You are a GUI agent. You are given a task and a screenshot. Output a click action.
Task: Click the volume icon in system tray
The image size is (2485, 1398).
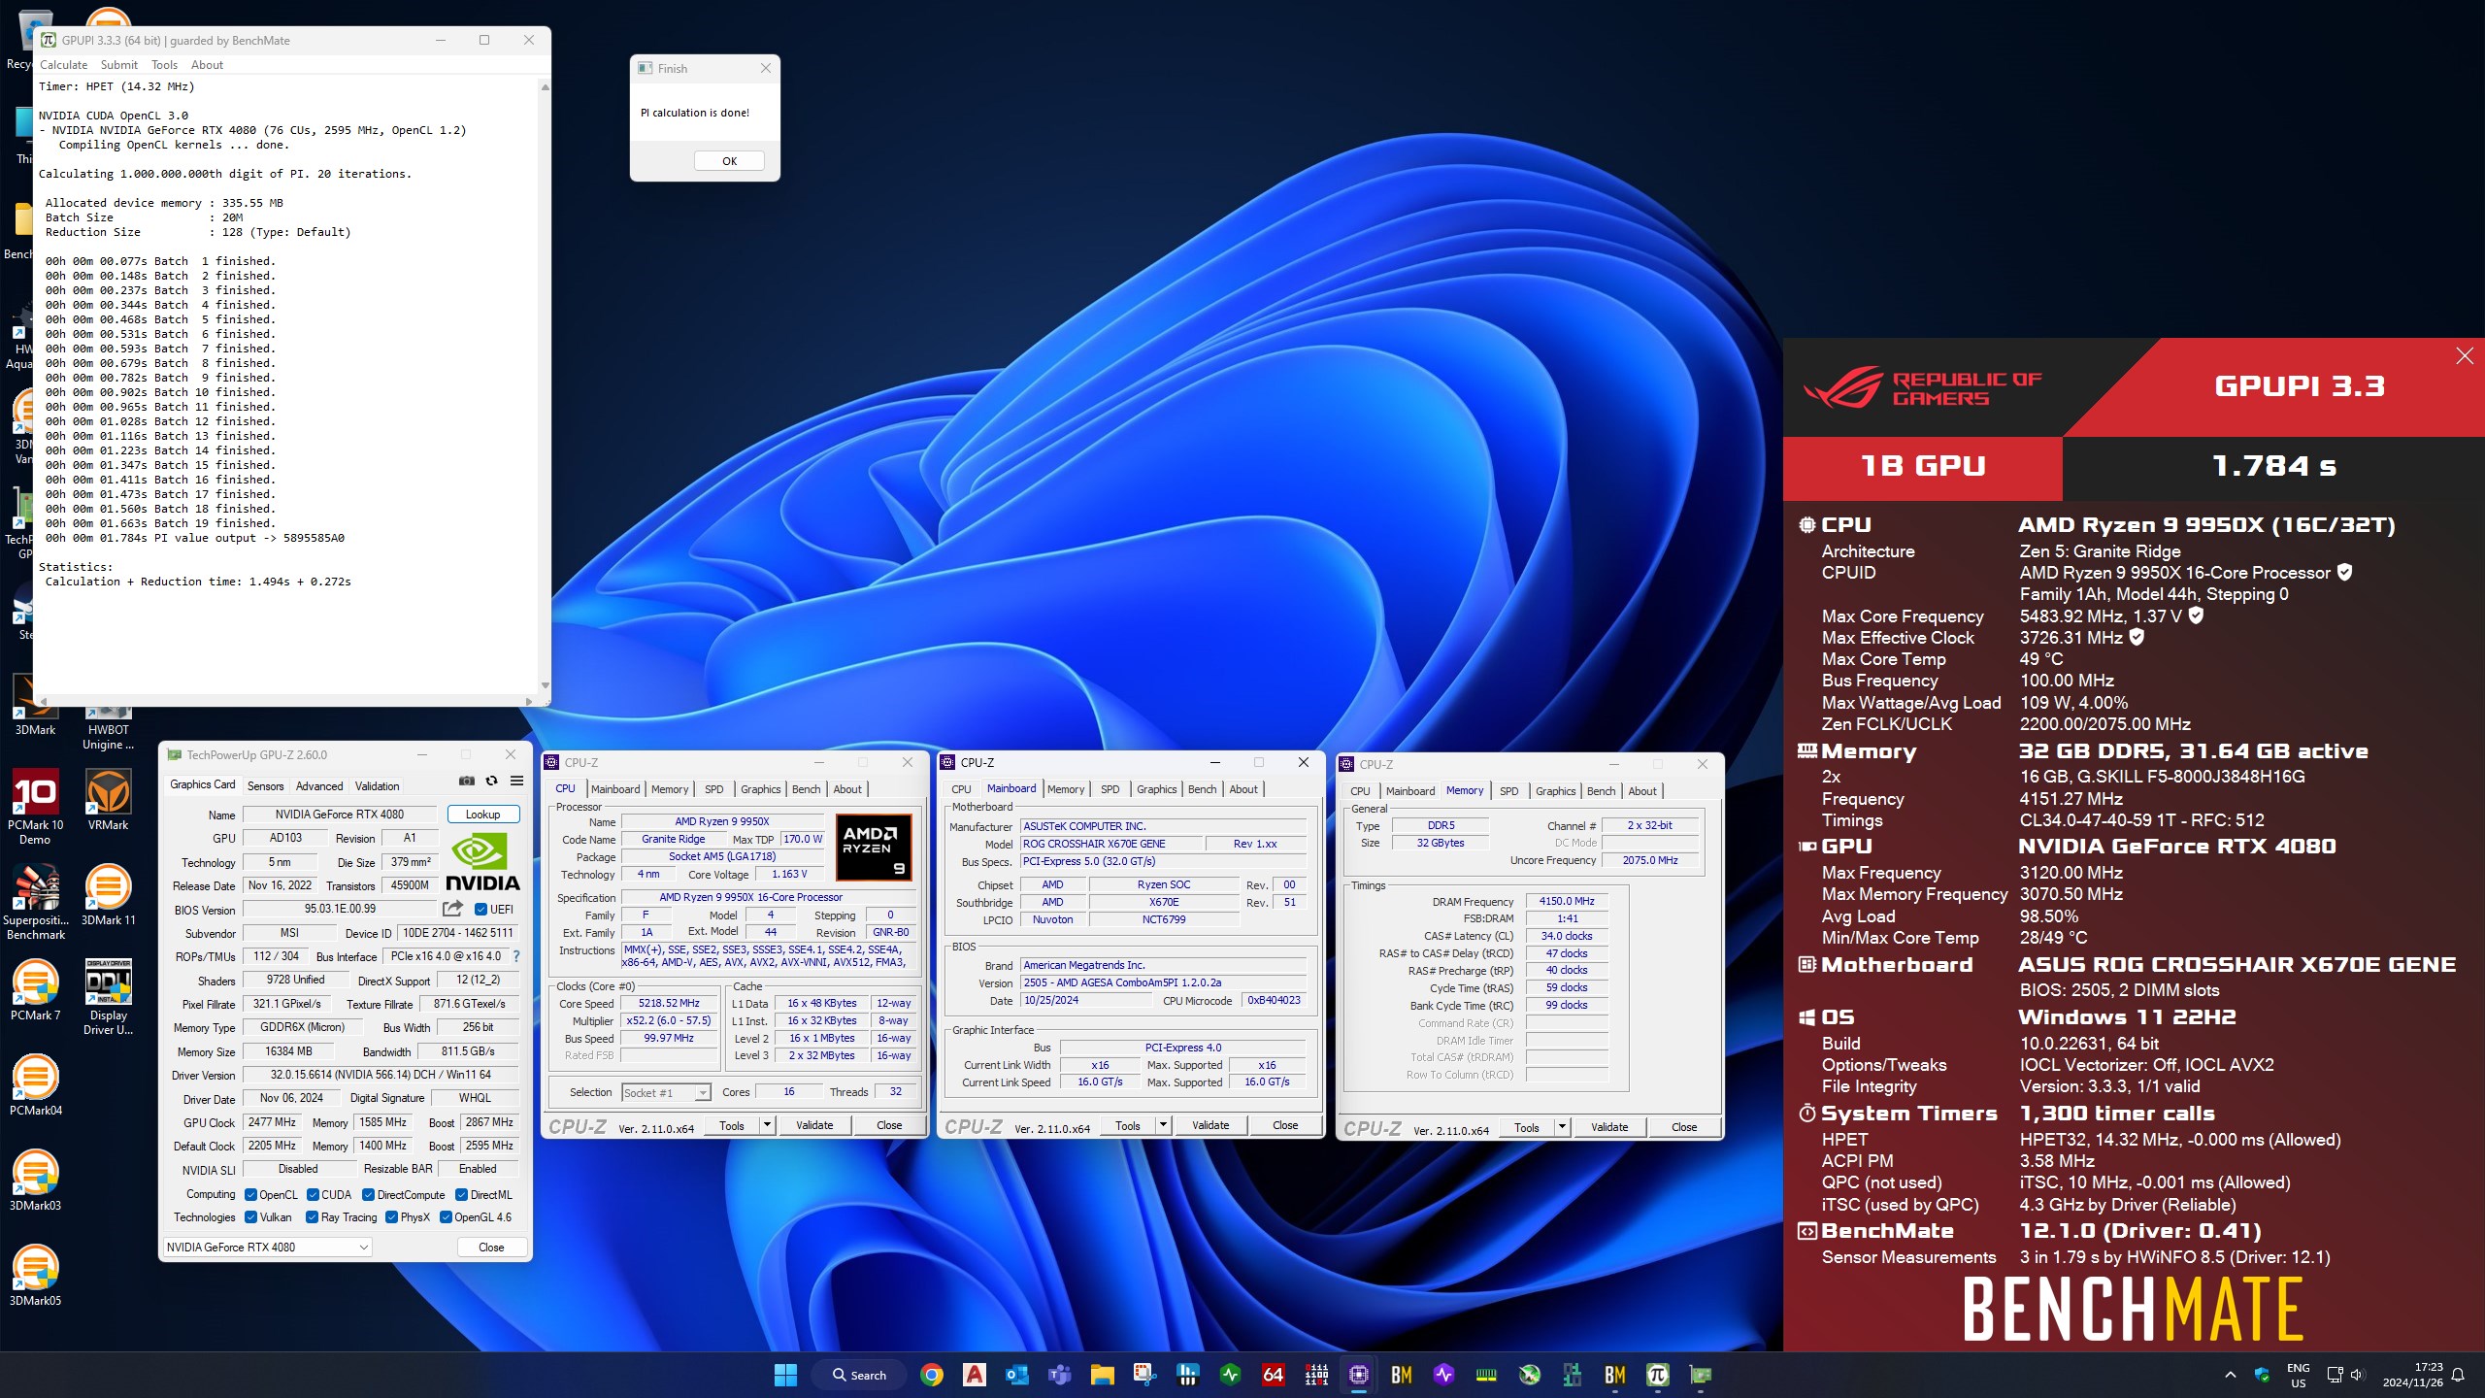point(2357,1375)
